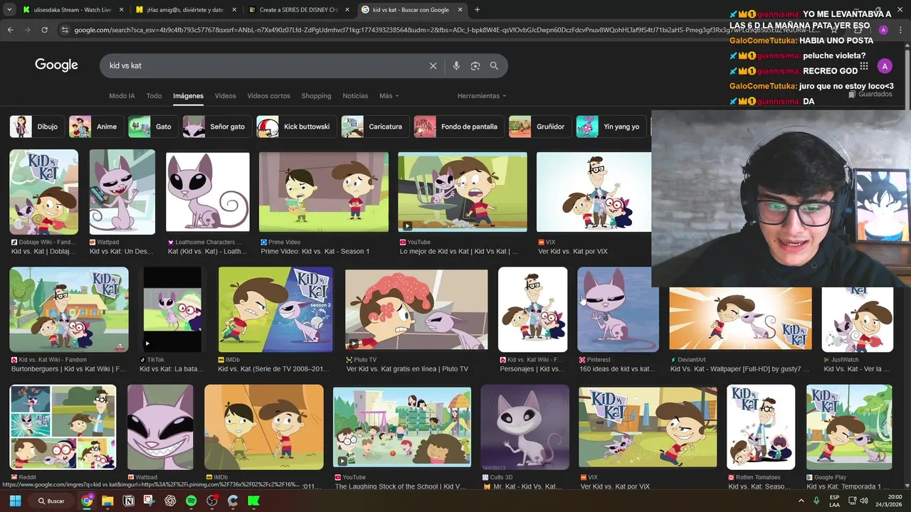The height and width of the screenshot is (512, 911).
Task: Switch to the Videos tab
Action: coord(225,96)
